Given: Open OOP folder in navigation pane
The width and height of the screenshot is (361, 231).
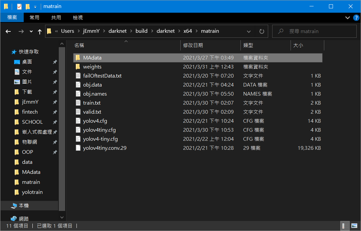Looking at the screenshot, I should [x=27, y=152].
